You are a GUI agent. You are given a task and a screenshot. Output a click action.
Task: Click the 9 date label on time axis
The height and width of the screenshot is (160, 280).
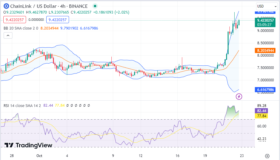coord(113,156)
